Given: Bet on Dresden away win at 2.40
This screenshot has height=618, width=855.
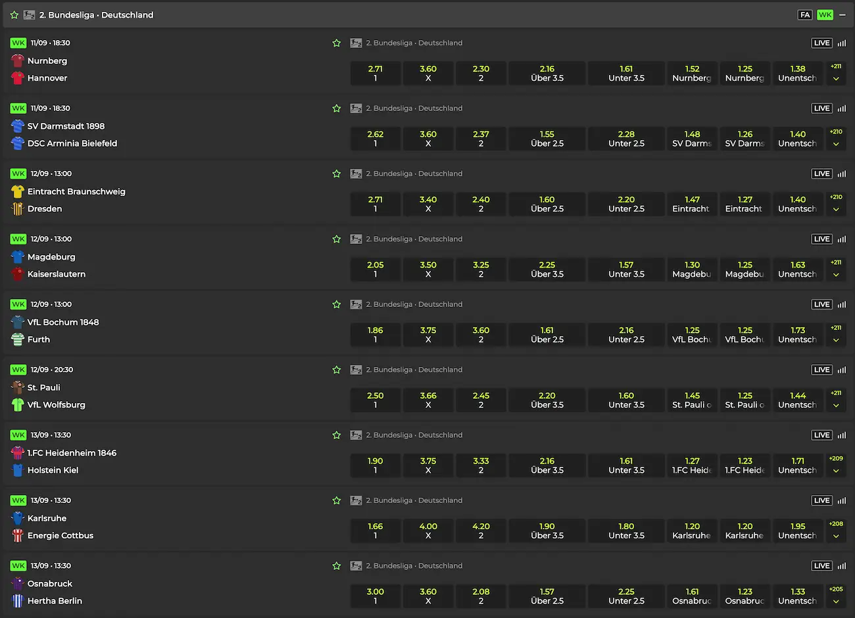Looking at the screenshot, I should click(x=481, y=204).
